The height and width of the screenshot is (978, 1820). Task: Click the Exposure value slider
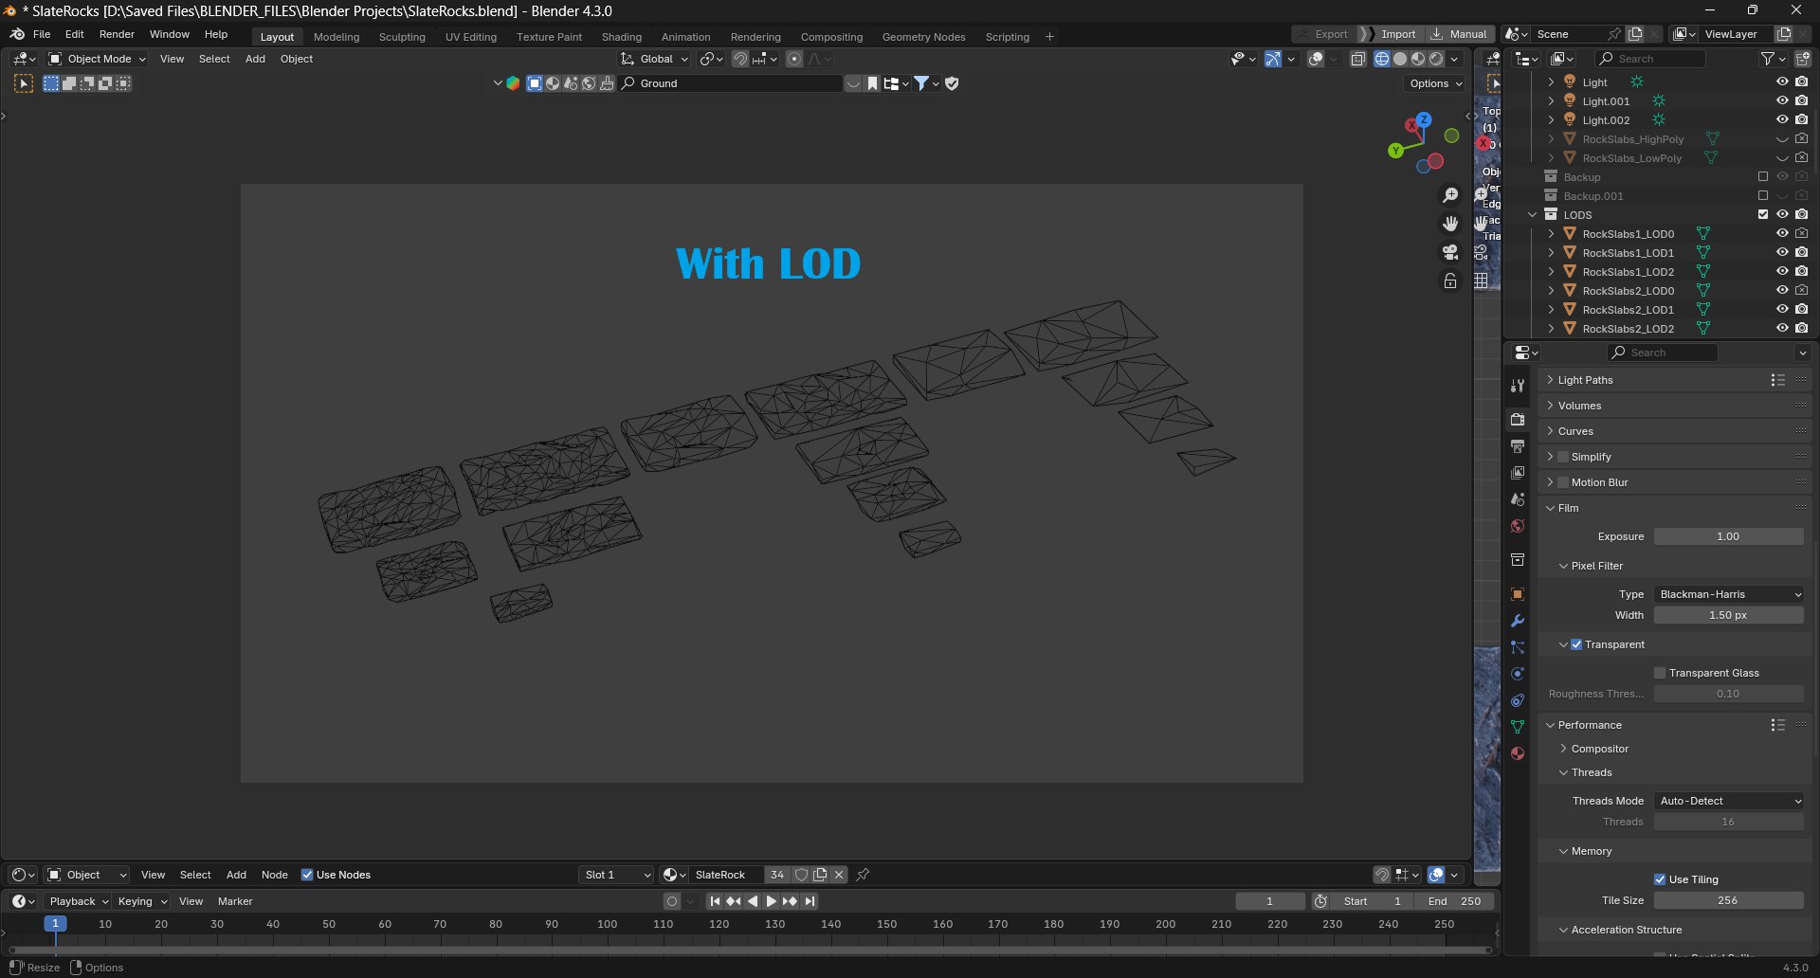pos(1729,536)
